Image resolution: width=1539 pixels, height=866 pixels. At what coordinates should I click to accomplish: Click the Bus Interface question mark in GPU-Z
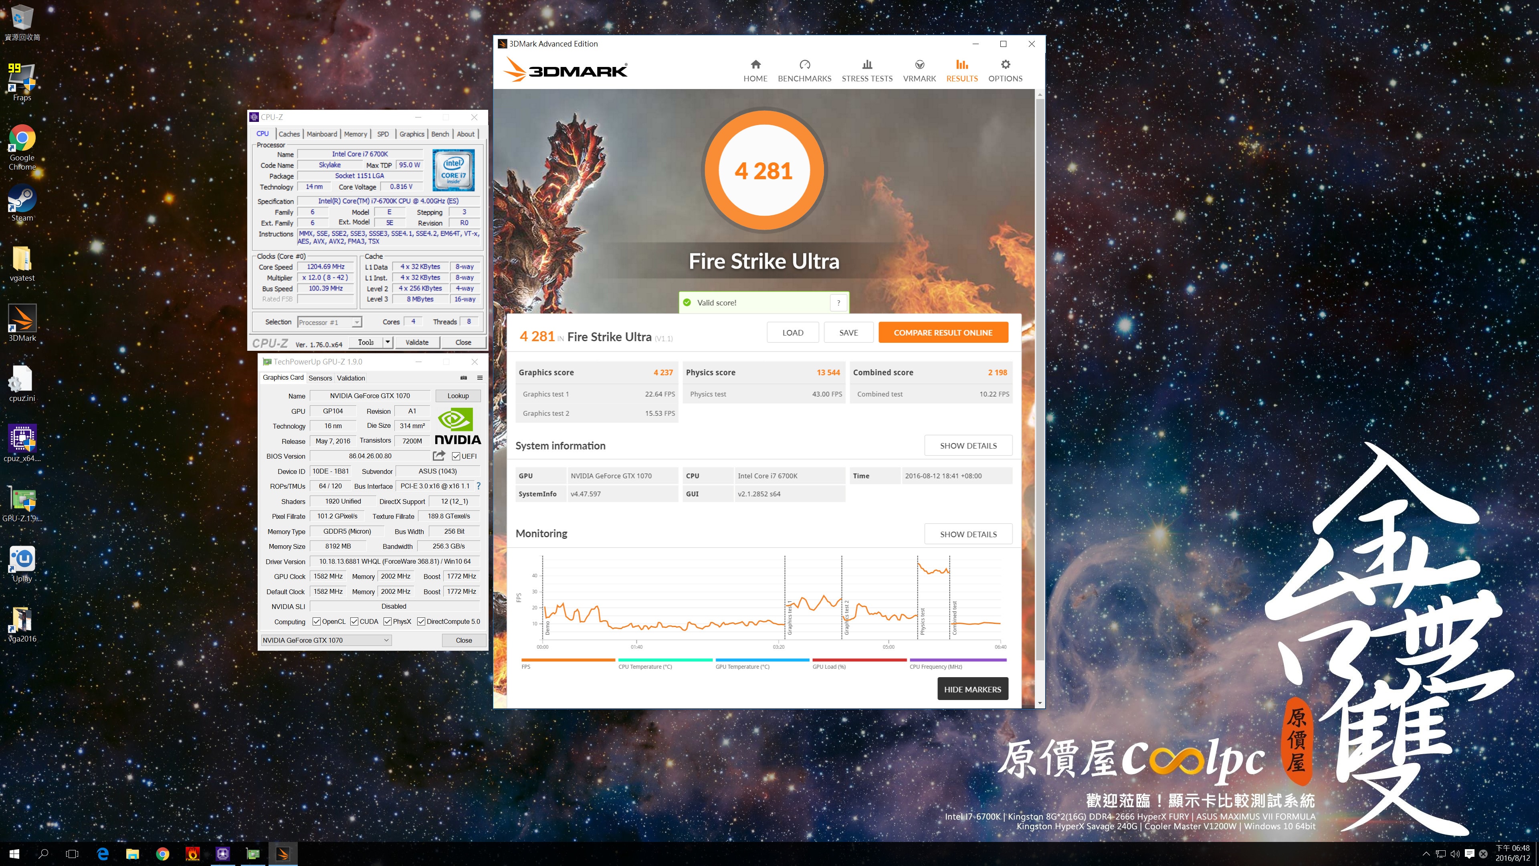point(479,486)
